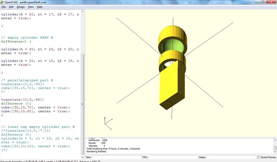Click the OpenSCAD title bar app icon
Screen dimensions: 277x162
2,2
